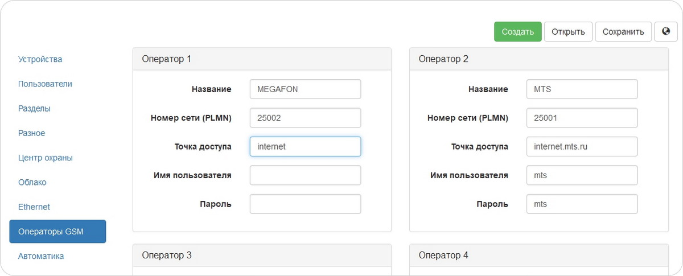Select Разделы in the sidebar

coord(34,108)
